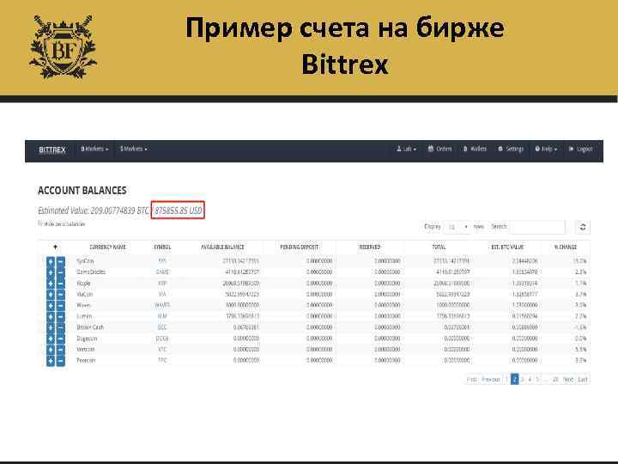The image size is (618, 464).
Task: Click the Ripple currency name cell
Action: (83, 284)
